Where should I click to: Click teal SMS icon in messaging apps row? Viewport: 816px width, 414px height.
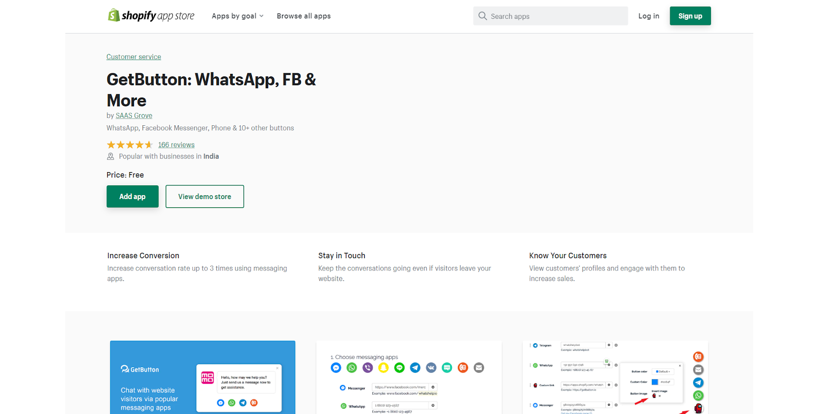click(x=447, y=368)
